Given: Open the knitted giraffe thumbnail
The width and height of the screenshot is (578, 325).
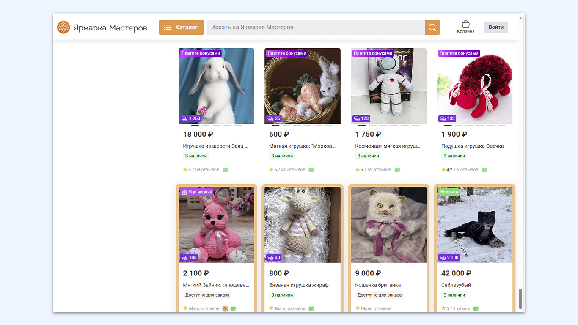Looking at the screenshot, I should 303,225.
